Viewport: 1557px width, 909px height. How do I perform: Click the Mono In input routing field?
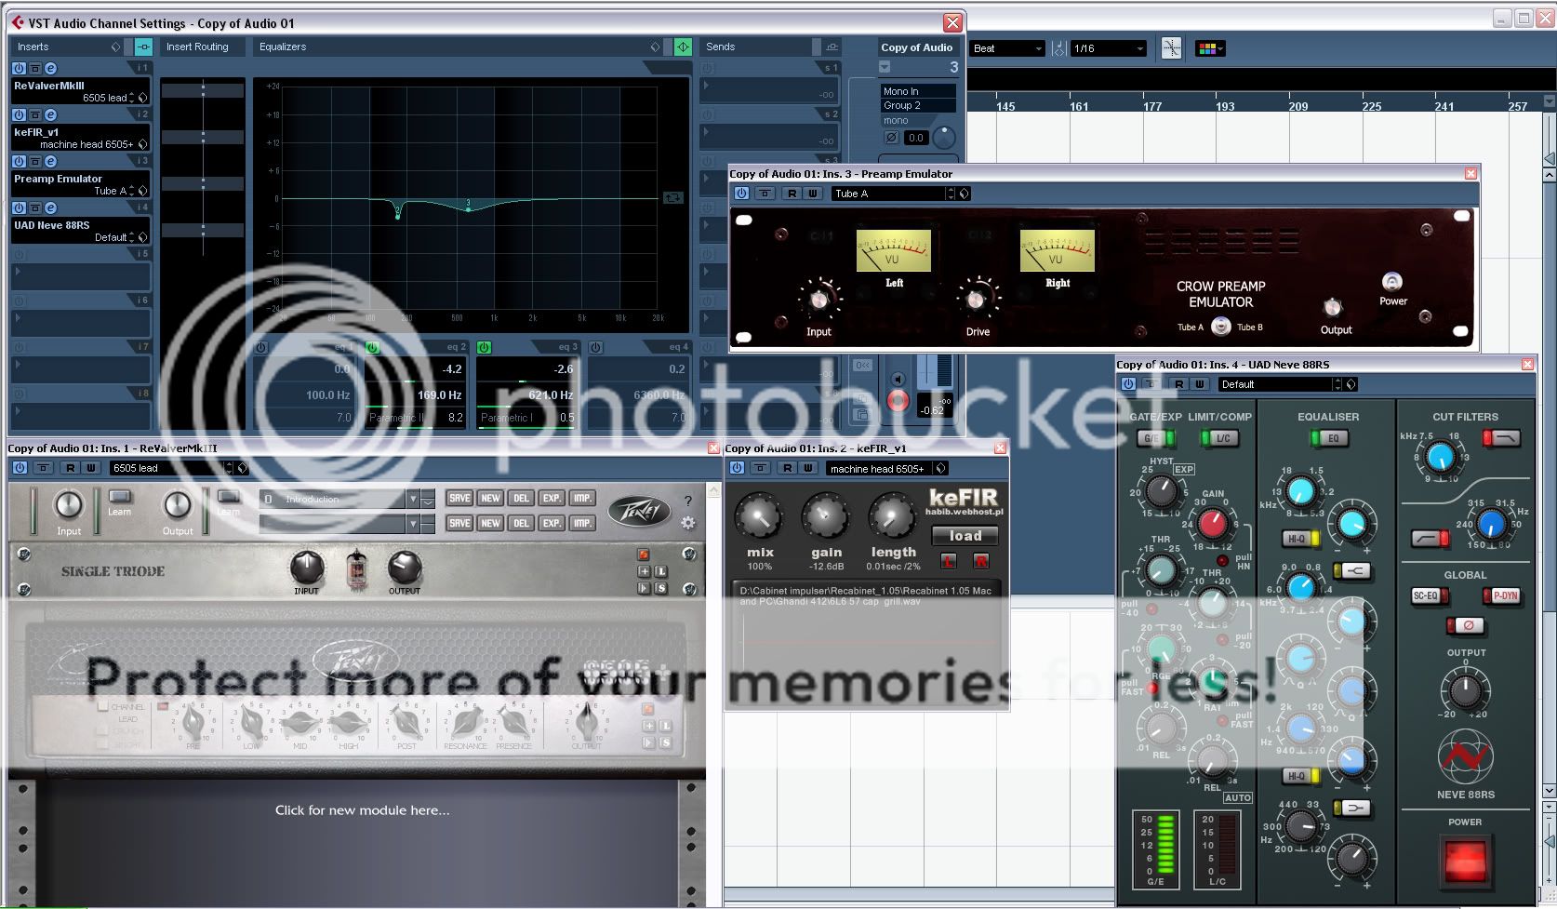918,91
